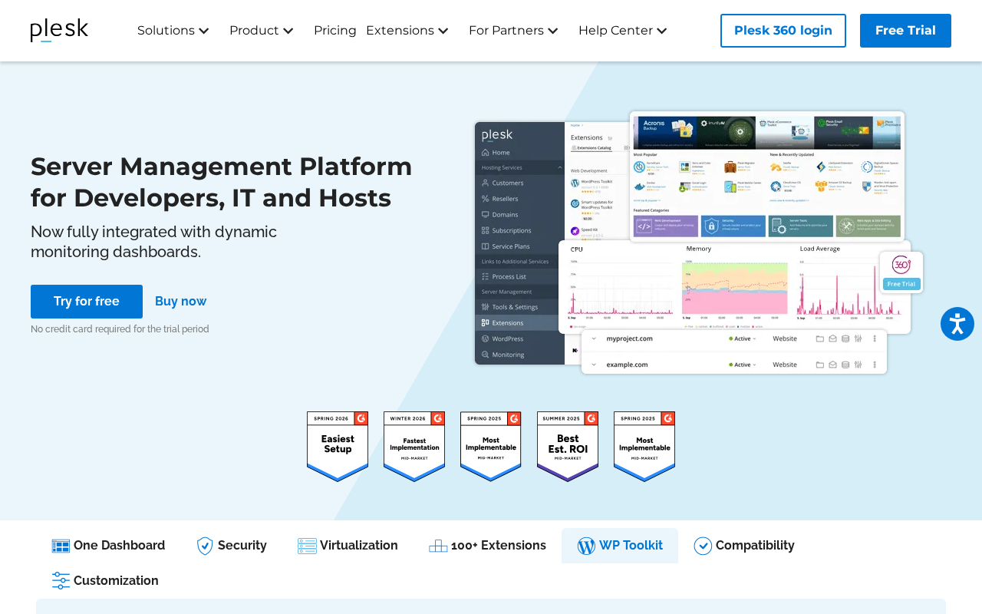
Task: Click the Server Management Platform headline
Action: (222, 182)
